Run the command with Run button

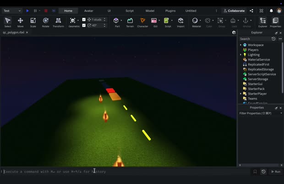[276, 172]
